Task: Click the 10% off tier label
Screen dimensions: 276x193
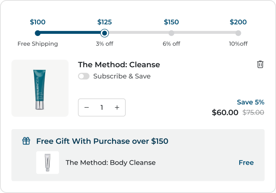Action: point(238,44)
